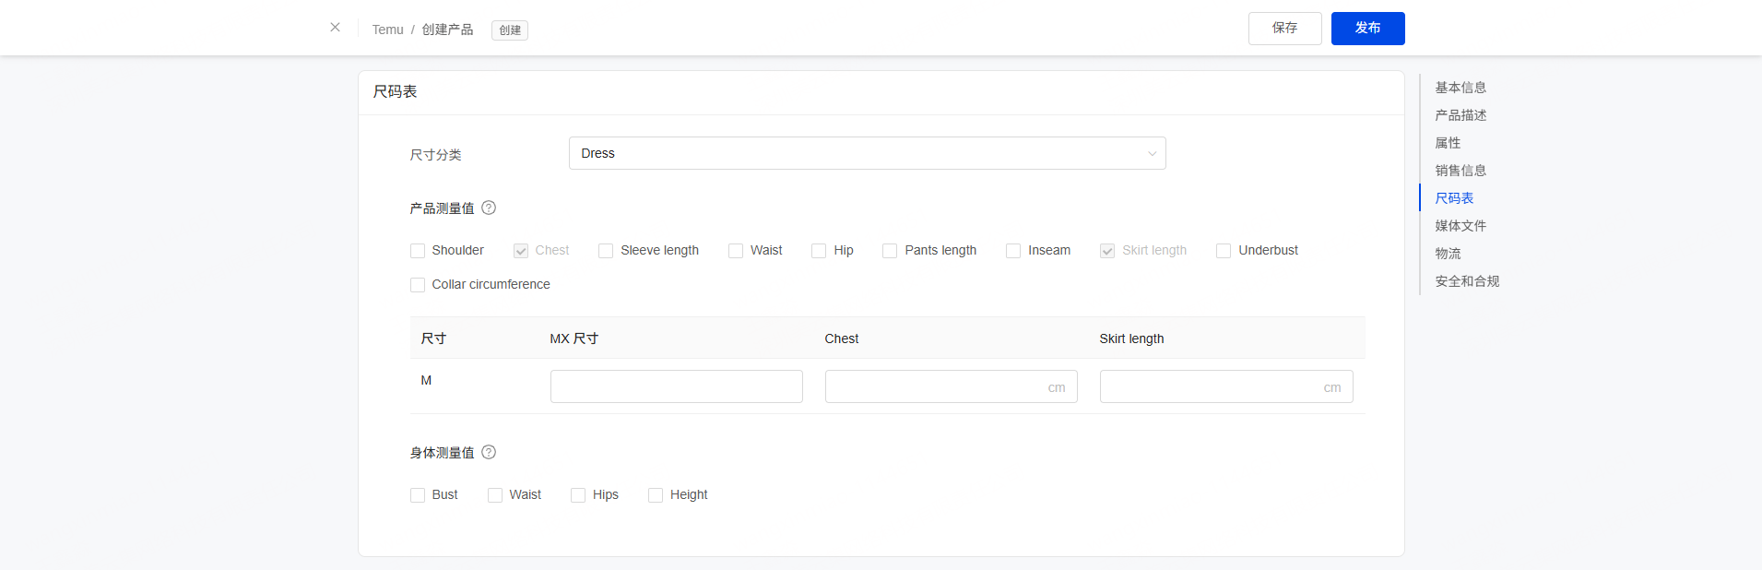1762x570 pixels.
Task: Click the dropdown chevron arrow in Dress field
Action: click(1152, 154)
